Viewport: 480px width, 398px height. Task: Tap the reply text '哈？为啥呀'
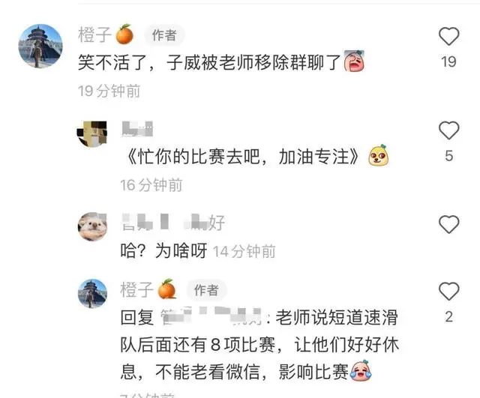[163, 251]
